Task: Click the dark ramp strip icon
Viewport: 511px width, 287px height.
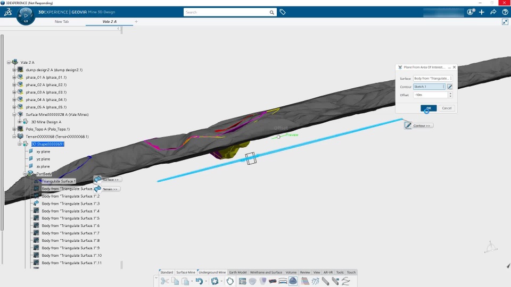Action: point(273,281)
